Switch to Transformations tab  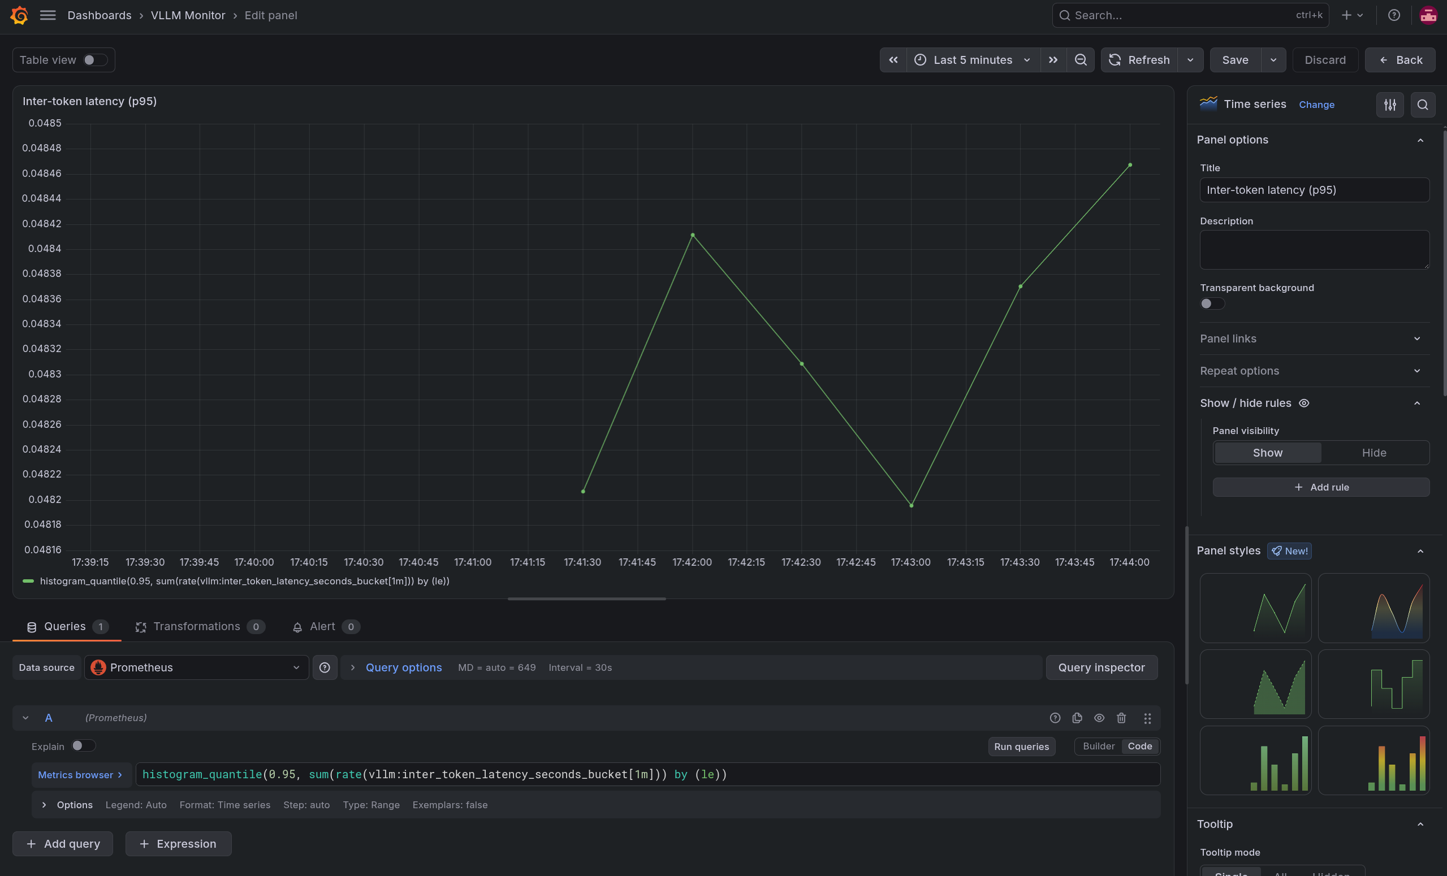(200, 626)
